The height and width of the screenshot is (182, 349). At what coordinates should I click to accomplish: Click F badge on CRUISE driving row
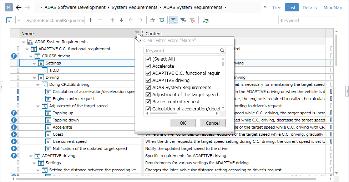click(x=14, y=56)
